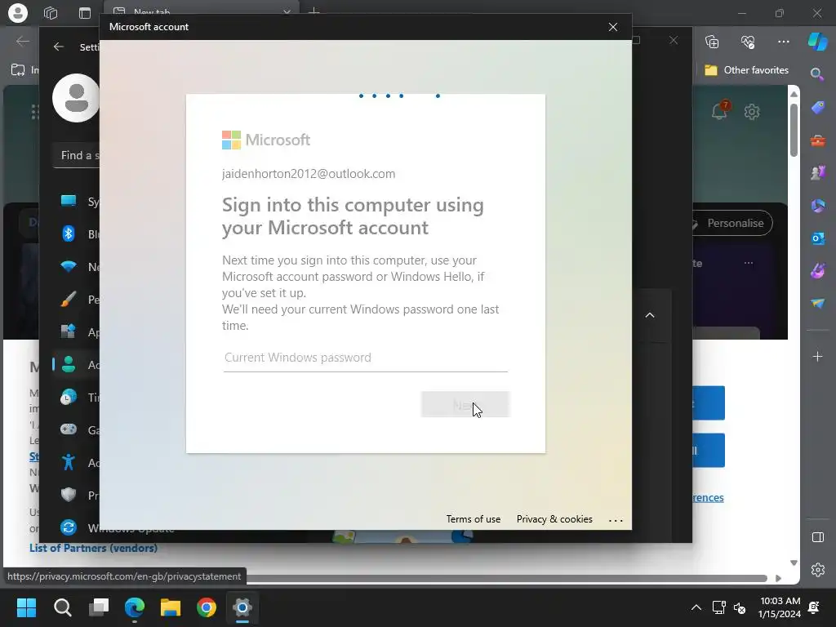Open File Explorer from the taskbar
The image size is (836, 627).
point(171,607)
